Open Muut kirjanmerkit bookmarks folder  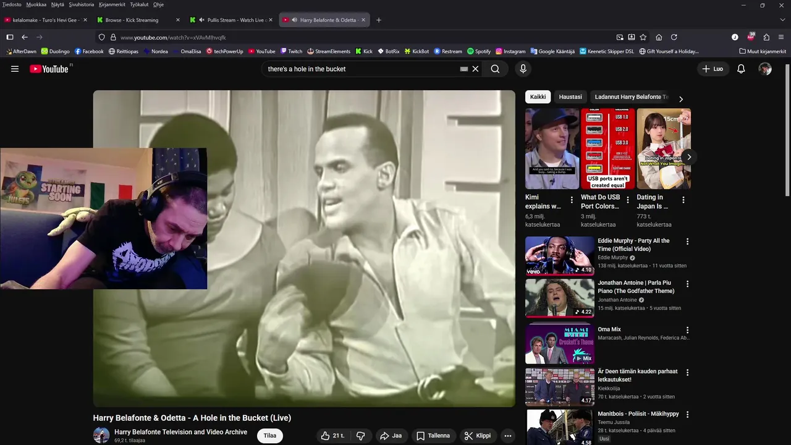click(x=763, y=51)
